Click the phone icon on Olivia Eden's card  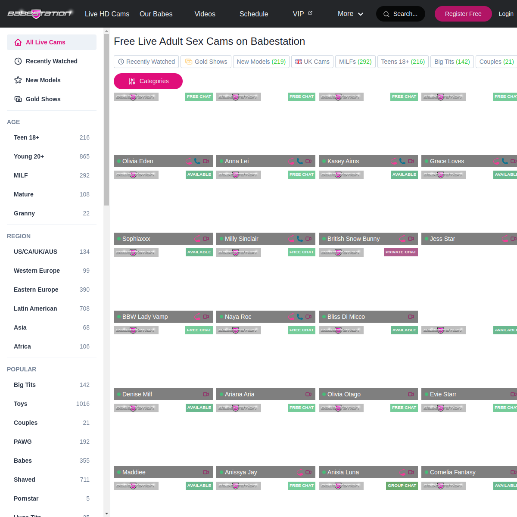(x=197, y=161)
